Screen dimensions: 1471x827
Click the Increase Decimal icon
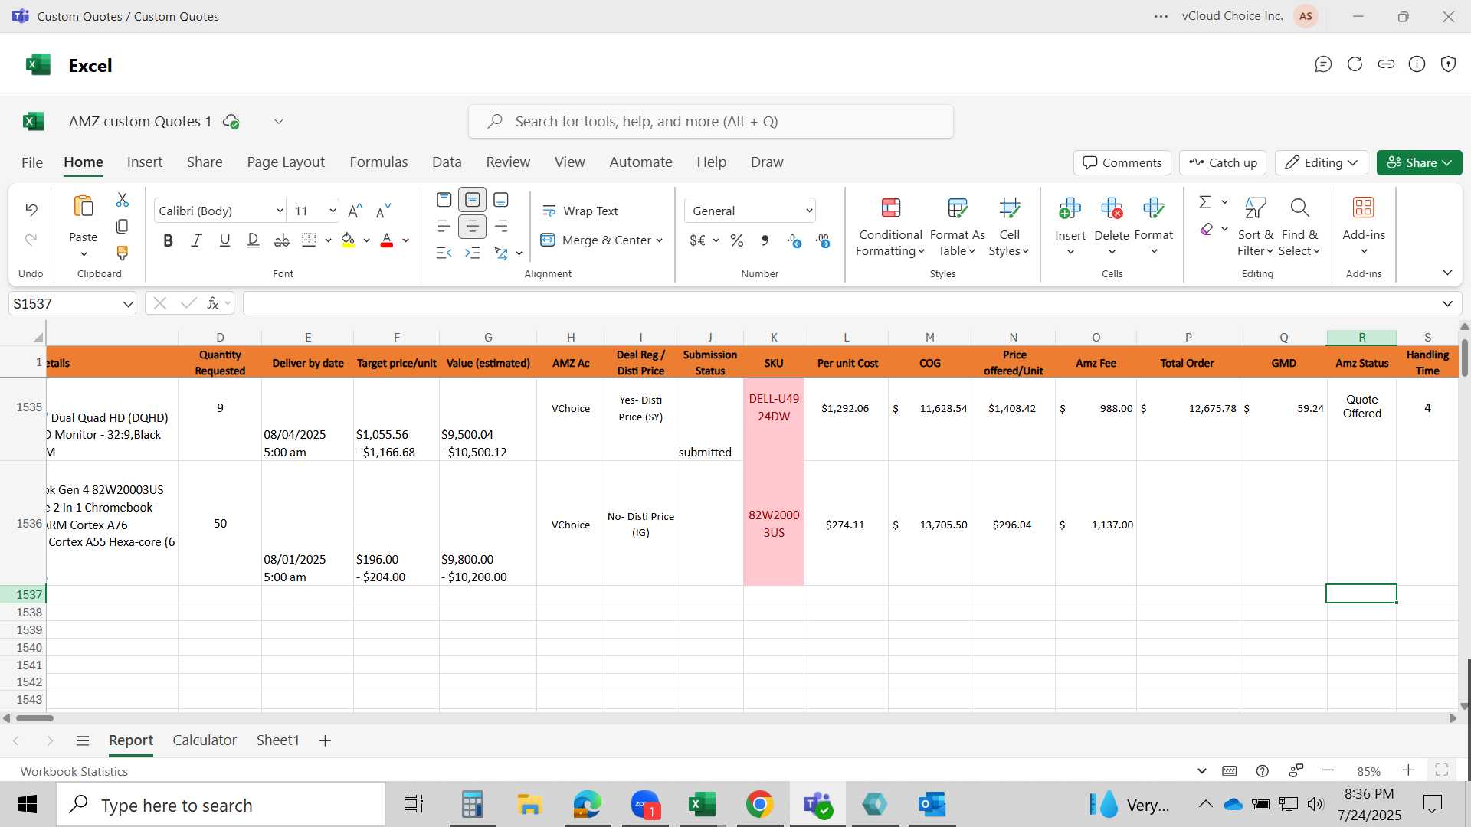point(794,240)
